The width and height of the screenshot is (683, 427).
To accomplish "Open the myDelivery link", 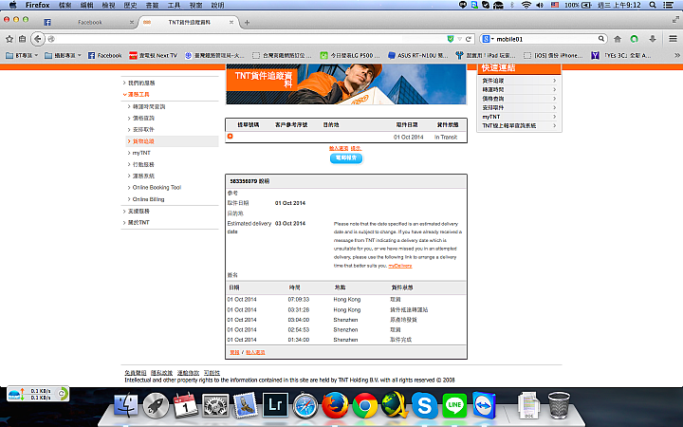I will pyautogui.click(x=400, y=266).
